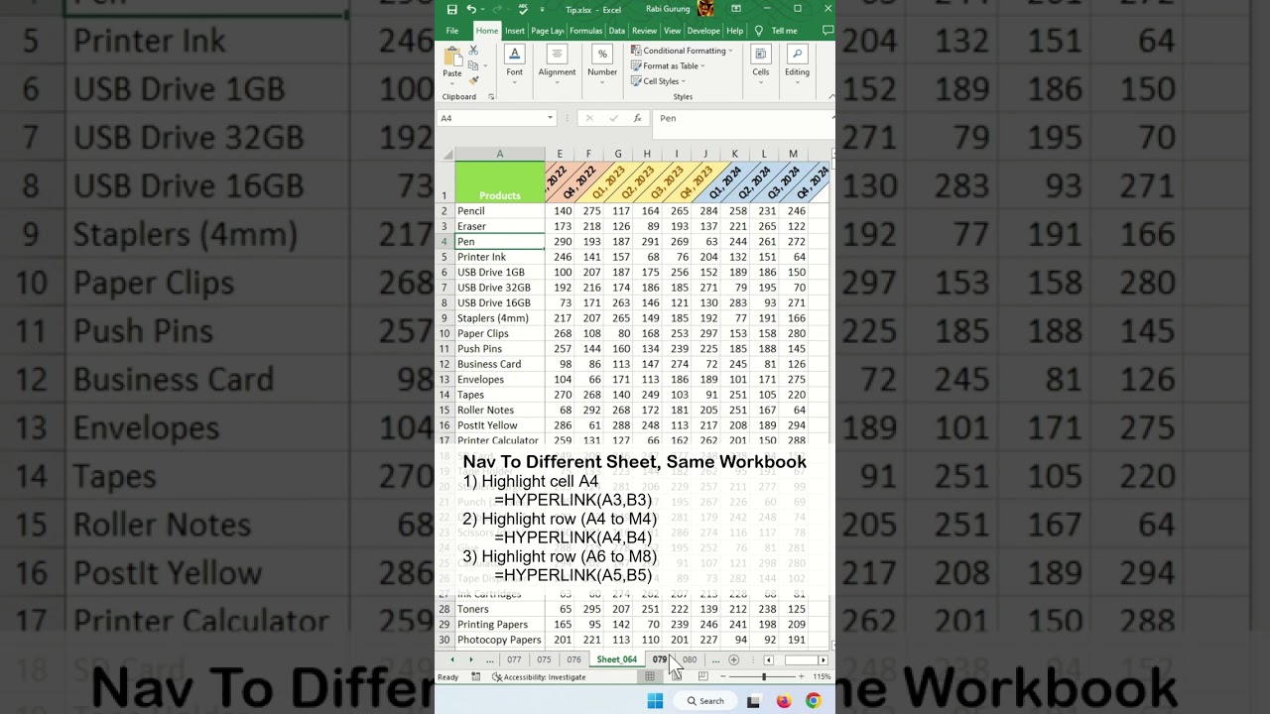This screenshot has width=1270, height=714.
Task: Switch to Page Break Preview icon
Action: pos(702,677)
